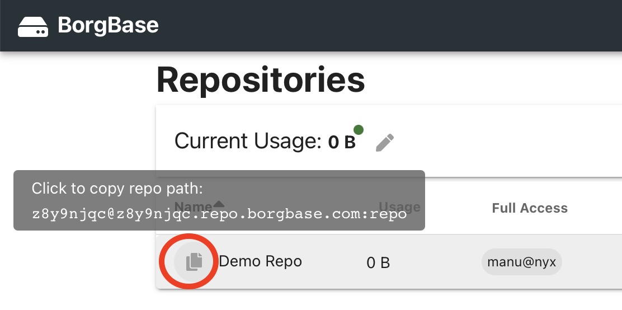Edit current usage with the pencil icon
The width and height of the screenshot is (622, 310).
[x=385, y=143]
